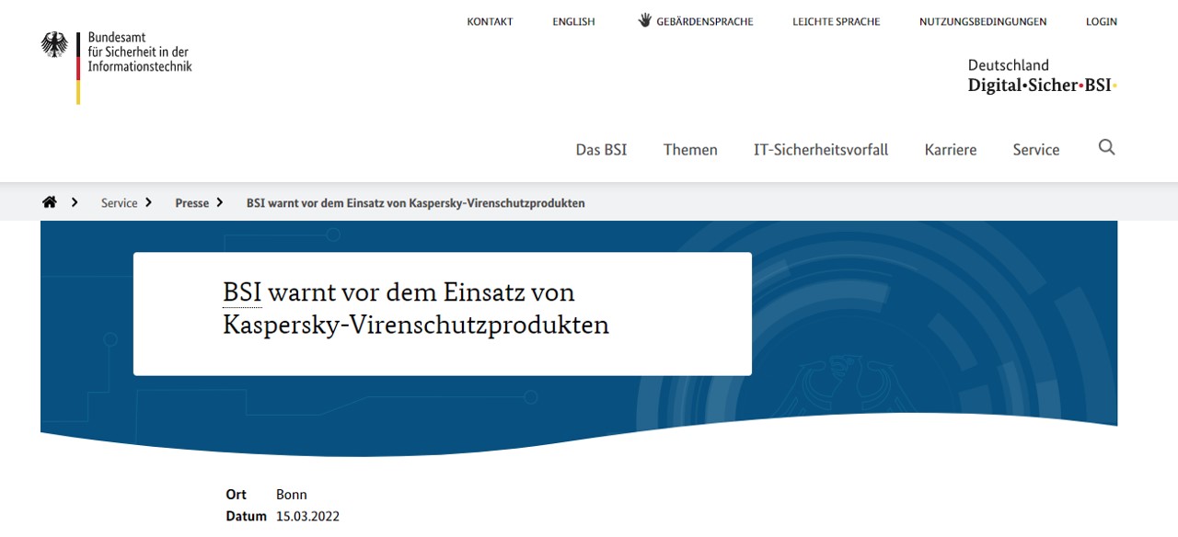The image size is (1178, 537).
Task: Go to Presse in breadcrumb
Action: tap(192, 203)
